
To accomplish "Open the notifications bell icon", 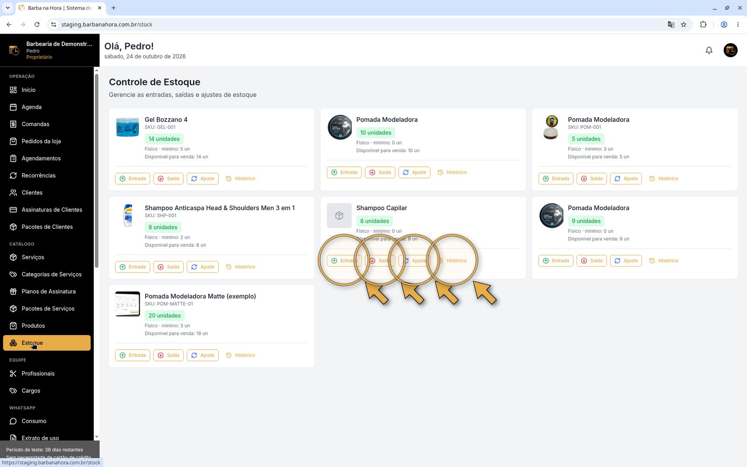I will [x=709, y=50].
